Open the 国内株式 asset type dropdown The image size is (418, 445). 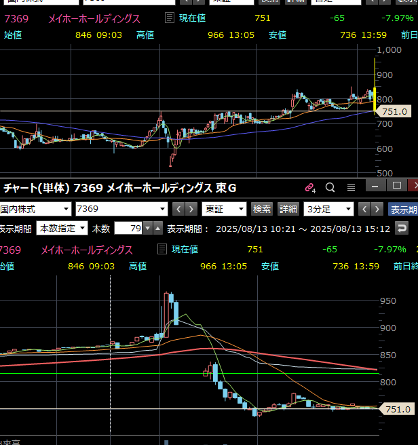(35, 210)
